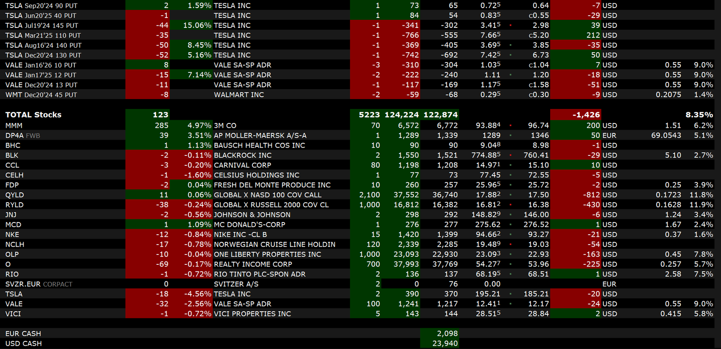Click the total P&L value -1,426
721x349 pixels.
tap(586, 115)
